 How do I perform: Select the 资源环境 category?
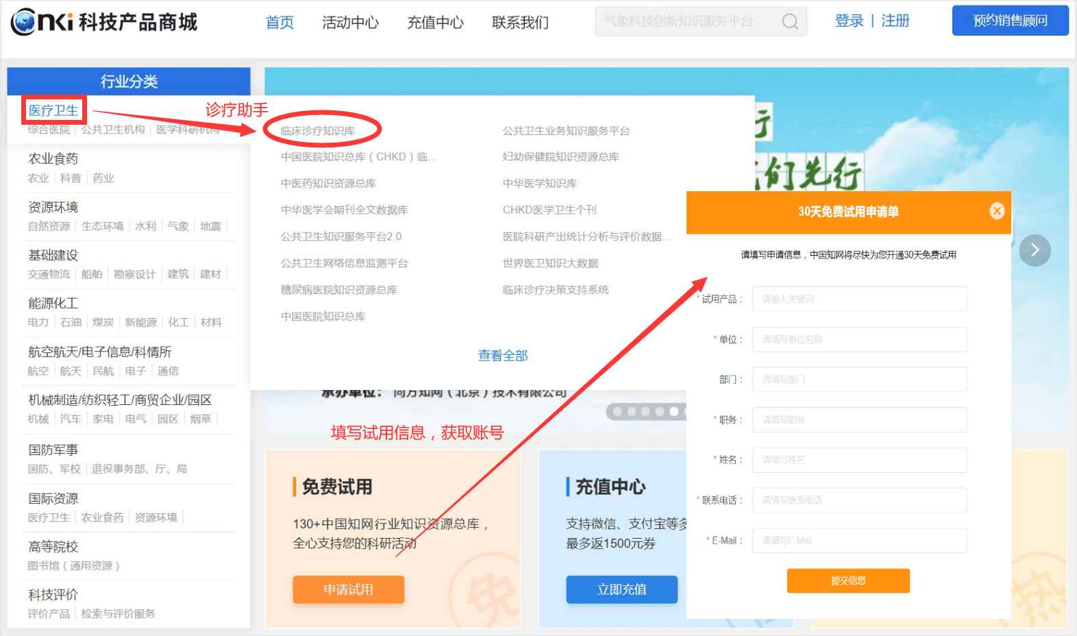pos(53,207)
